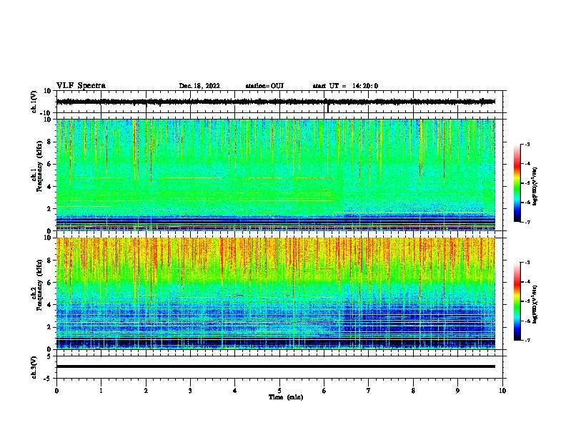Click the date 'Dec. 18, 2022'
The image size is (566, 438).
(199, 86)
